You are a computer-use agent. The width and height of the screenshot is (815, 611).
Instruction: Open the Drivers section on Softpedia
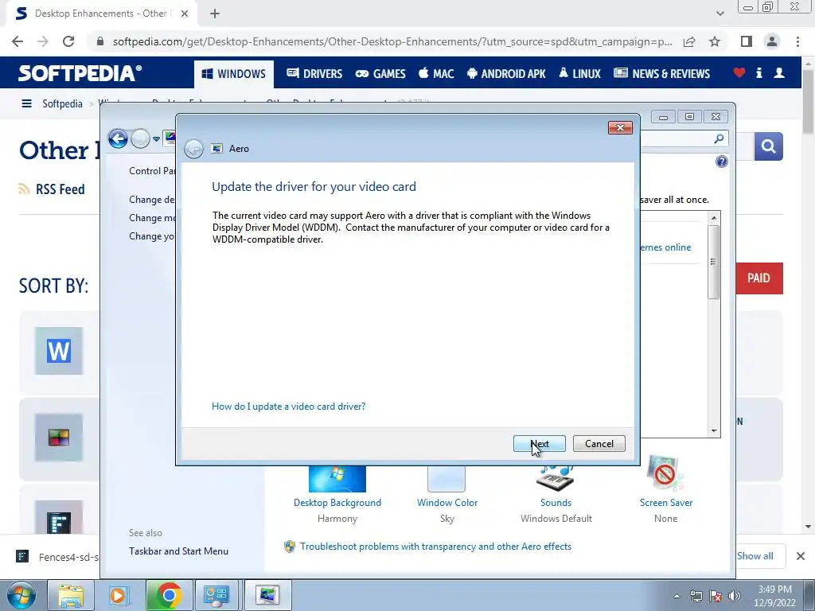(x=314, y=74)
